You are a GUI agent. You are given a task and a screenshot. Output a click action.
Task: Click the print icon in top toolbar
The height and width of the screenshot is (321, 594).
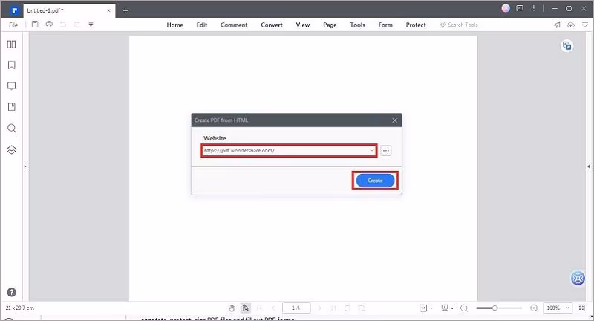(49, 25)
